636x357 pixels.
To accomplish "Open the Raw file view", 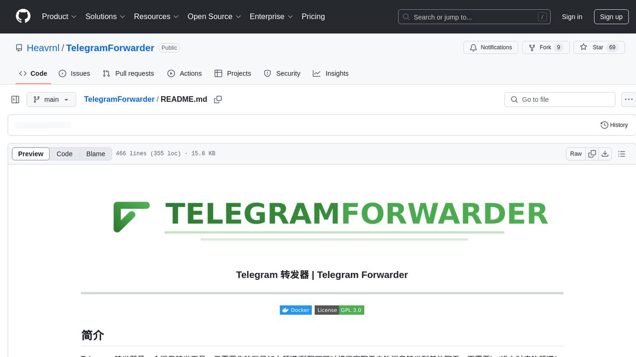I will [576, 154].
